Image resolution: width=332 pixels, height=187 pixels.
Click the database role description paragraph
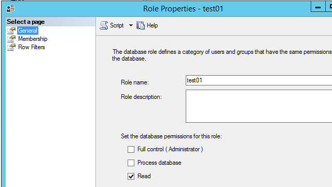click(x=222, y=55)
